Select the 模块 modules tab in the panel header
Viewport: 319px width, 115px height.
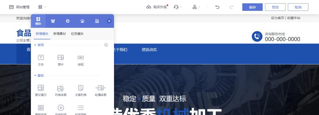(38, 21)
